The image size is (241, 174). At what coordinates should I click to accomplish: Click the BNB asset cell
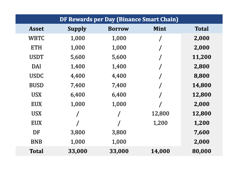point(37,142)
